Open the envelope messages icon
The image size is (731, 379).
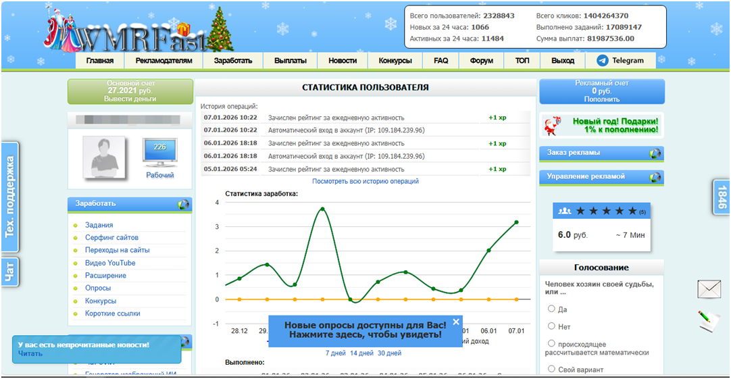tap(709, 290)
